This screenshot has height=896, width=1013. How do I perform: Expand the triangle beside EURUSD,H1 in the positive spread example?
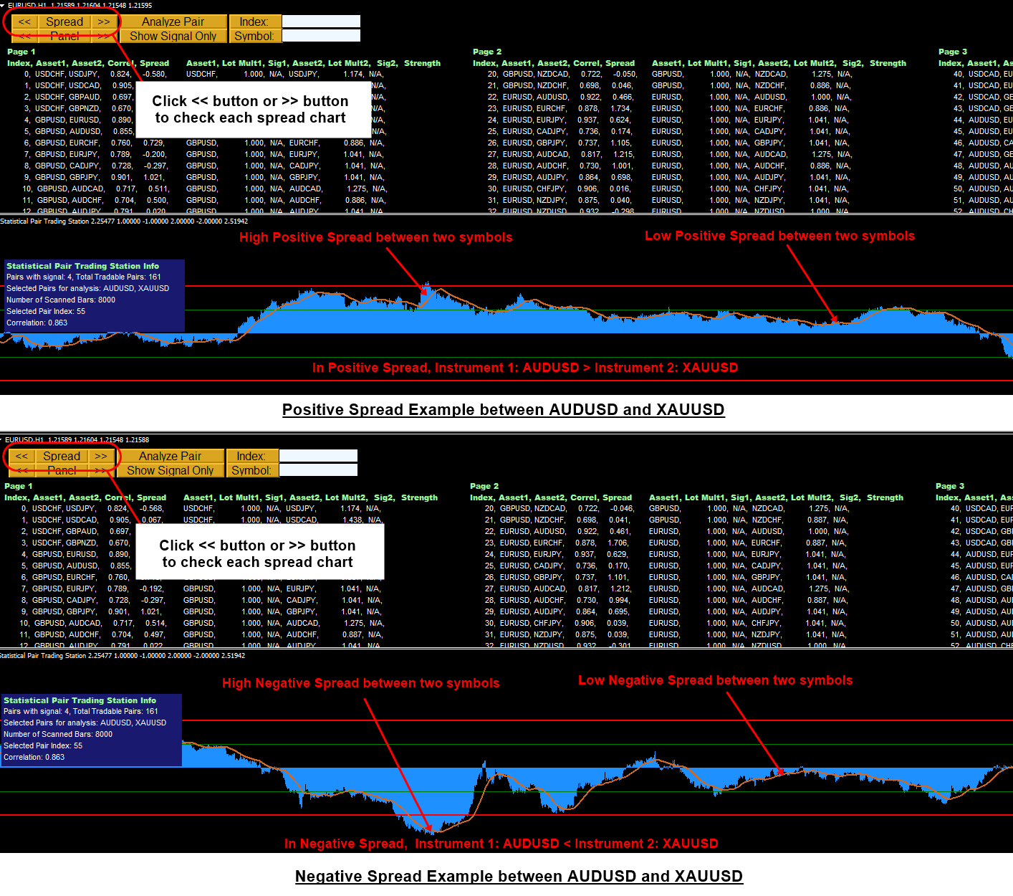click(3, 5)
